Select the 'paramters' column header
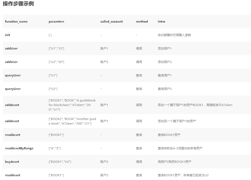Viewport: 251px width, 180px height. [56, 22]
